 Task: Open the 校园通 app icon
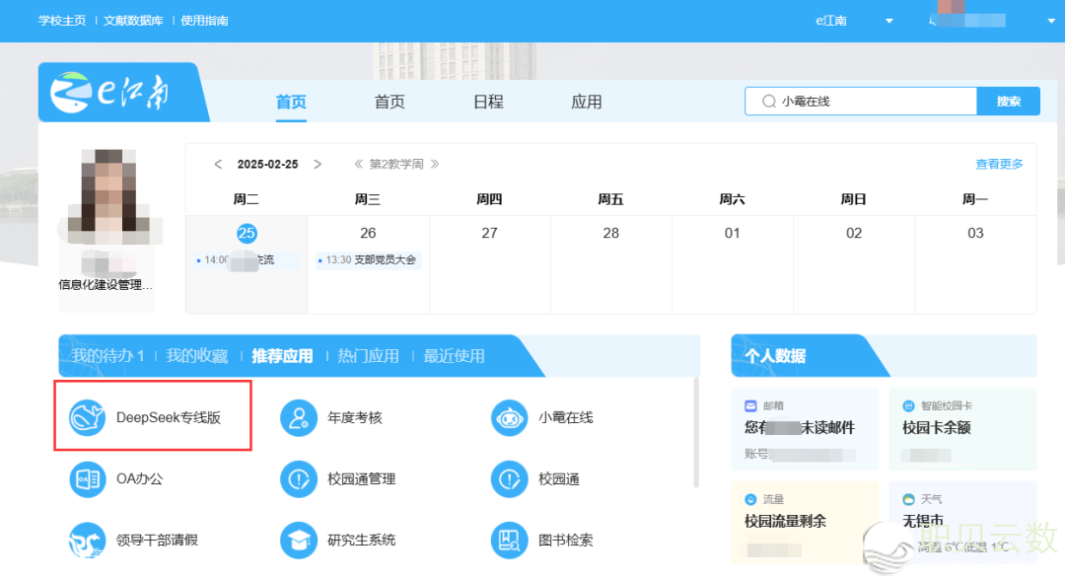pyautogui.click(x=510, y=478)
